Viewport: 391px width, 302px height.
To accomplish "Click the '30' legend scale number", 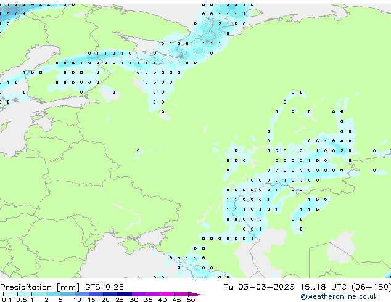I will (x=134, y=300).
